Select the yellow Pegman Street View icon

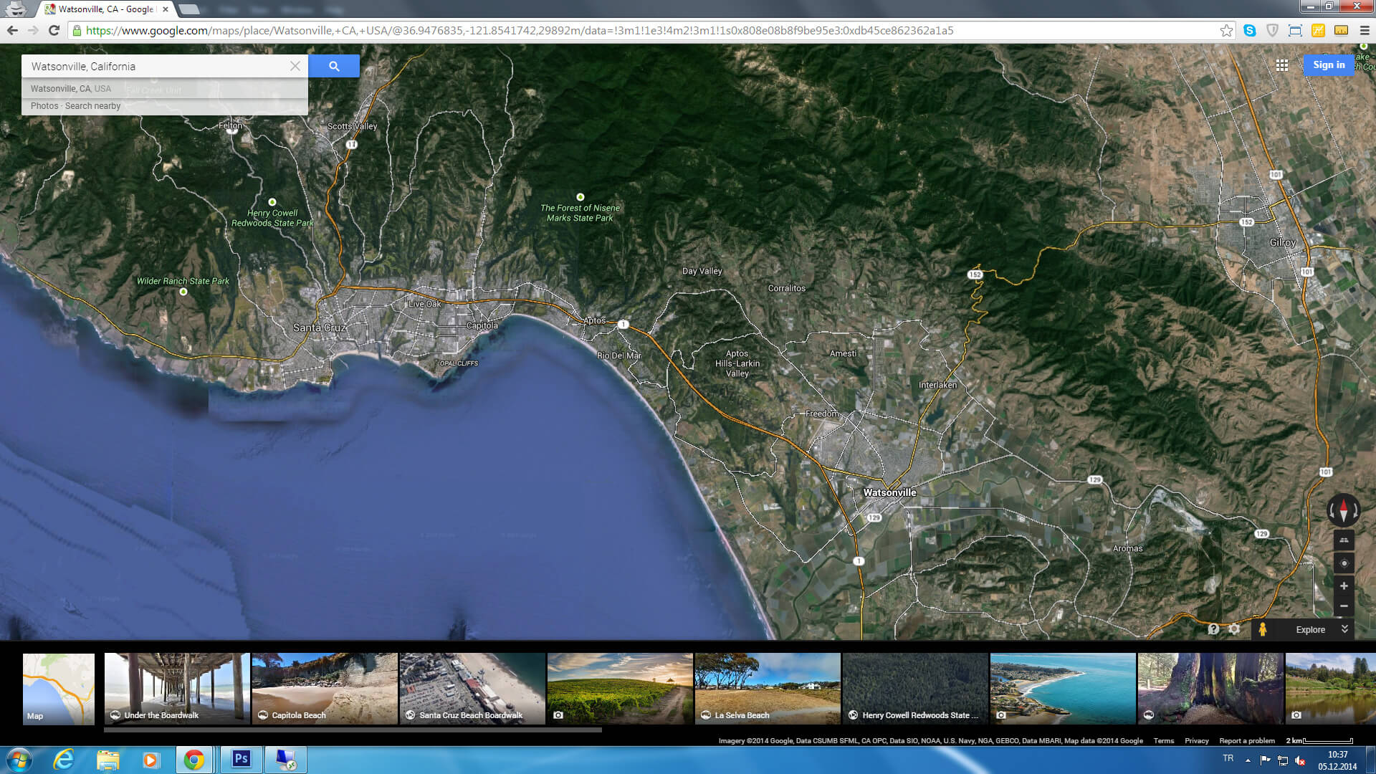(x=1263, y=629)
